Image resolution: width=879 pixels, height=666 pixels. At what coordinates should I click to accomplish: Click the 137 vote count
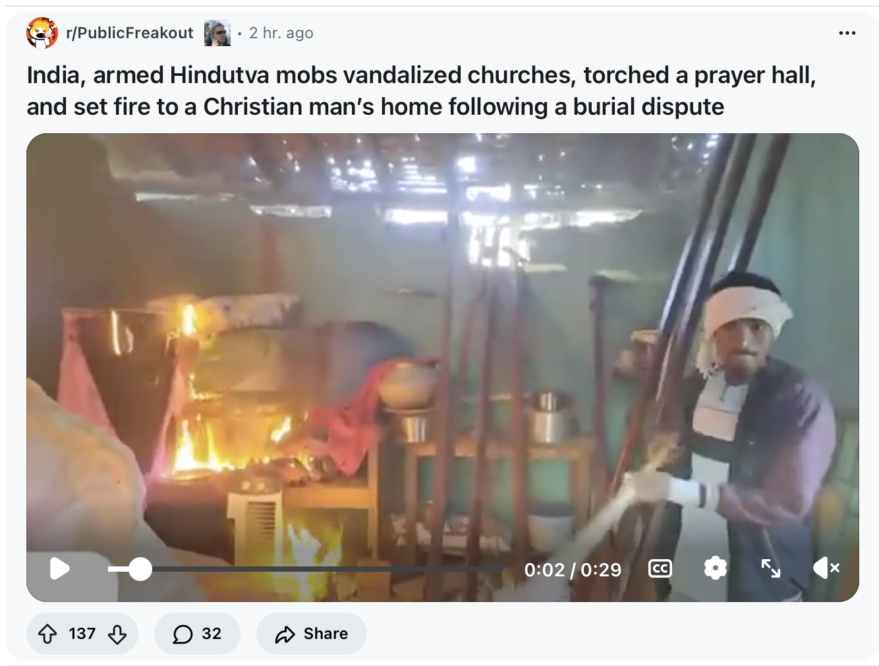(x=82, y=634)
